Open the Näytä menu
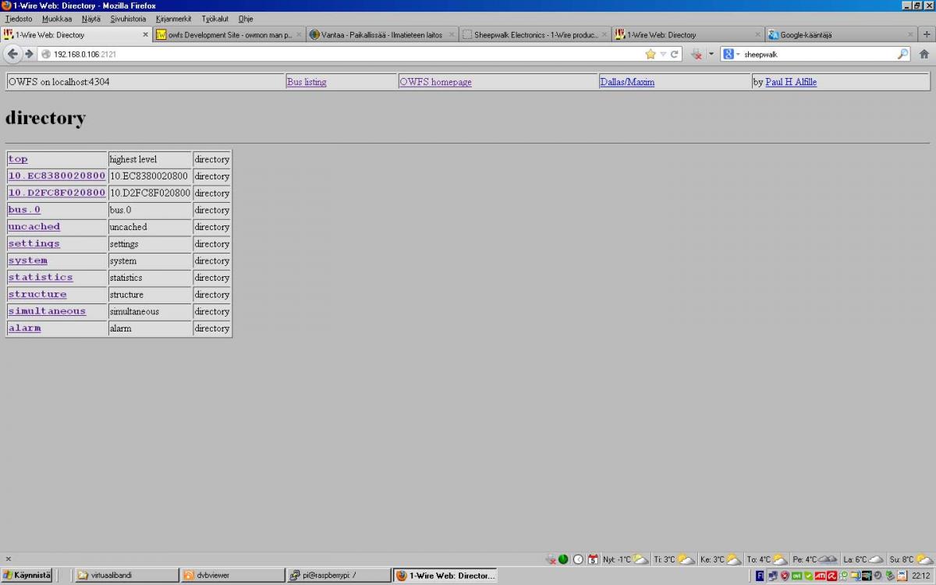Viewport: 936px width, 585px height. [91, 18]
